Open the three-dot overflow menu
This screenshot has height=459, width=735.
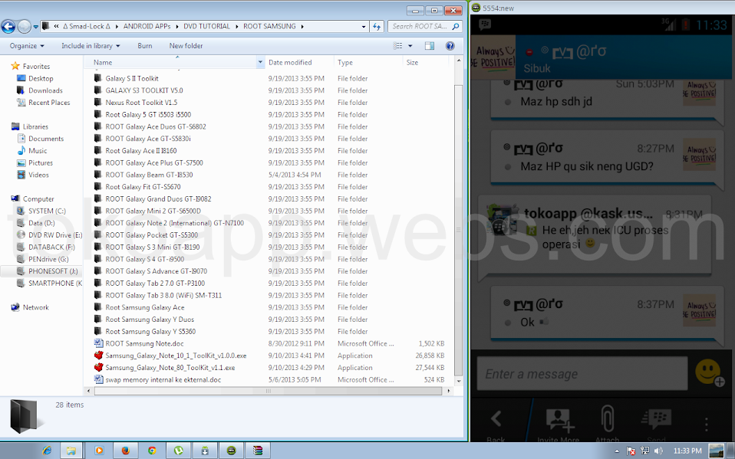click(707, 422)
